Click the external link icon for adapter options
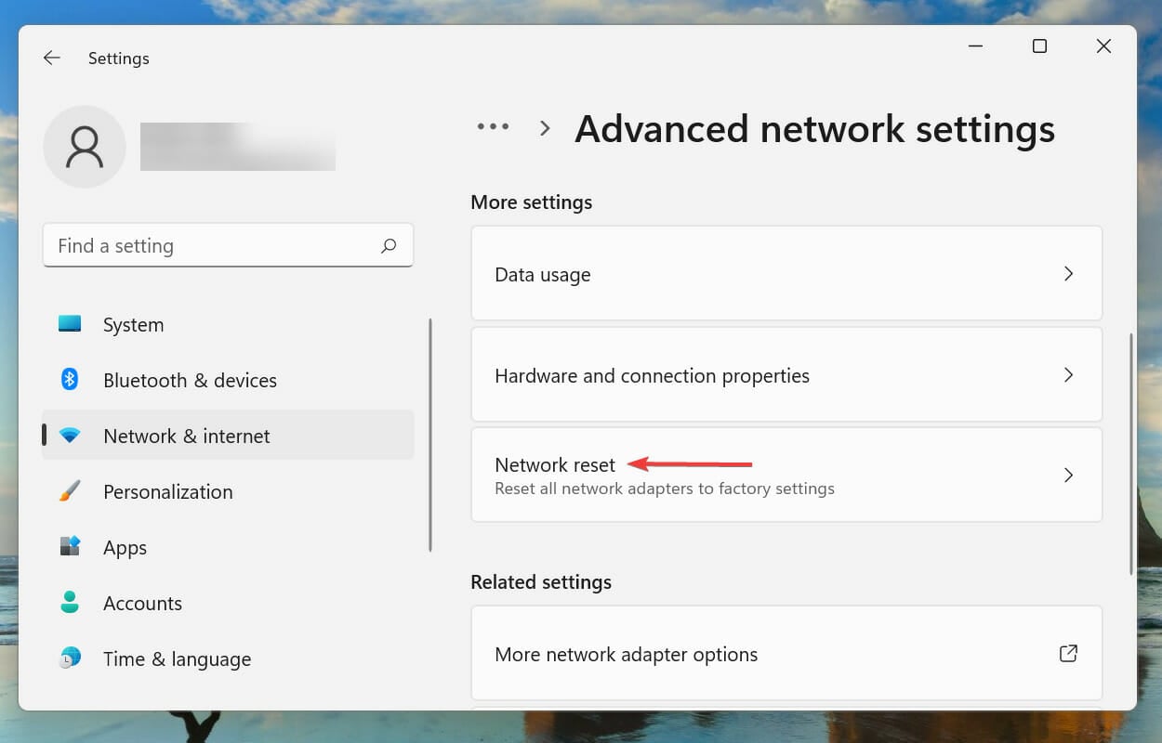Image resolution: width=1162 pixels, height=743 pixels. pyautogui.click(x=1069, y=653)
